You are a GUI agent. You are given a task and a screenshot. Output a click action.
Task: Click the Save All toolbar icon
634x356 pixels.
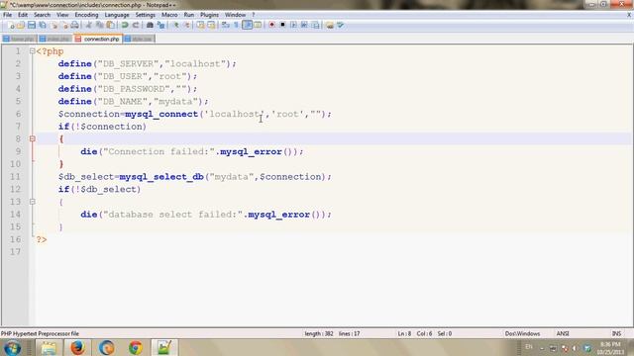[x=42, y=25]
